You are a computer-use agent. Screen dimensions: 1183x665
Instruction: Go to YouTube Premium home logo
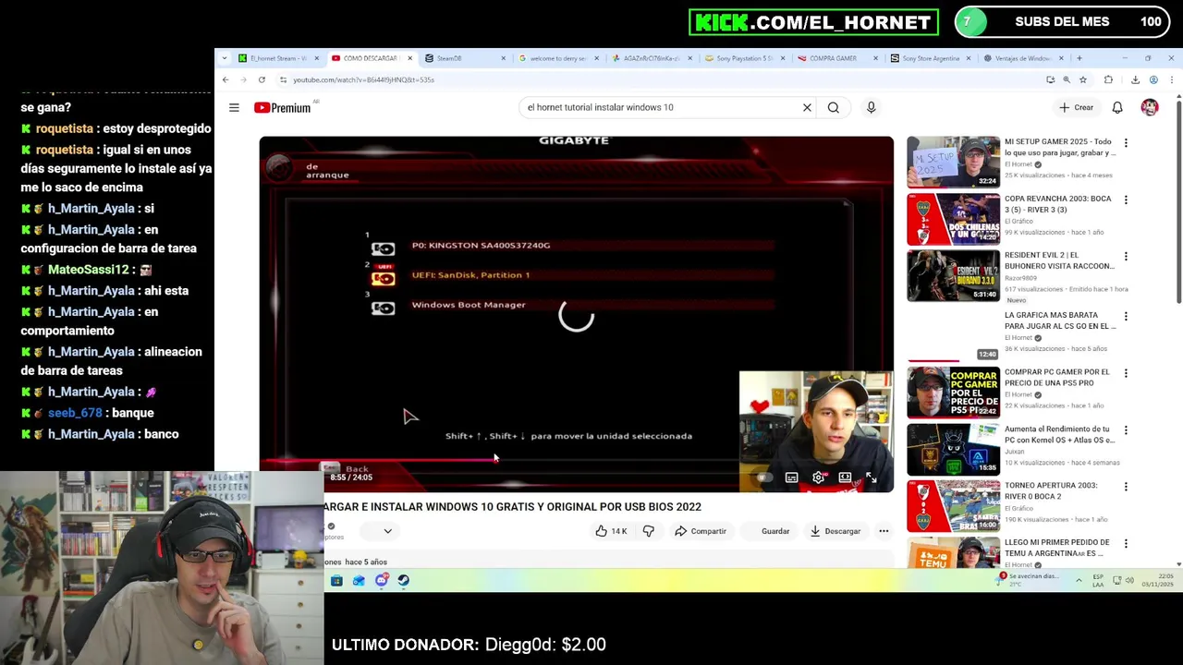283,108
